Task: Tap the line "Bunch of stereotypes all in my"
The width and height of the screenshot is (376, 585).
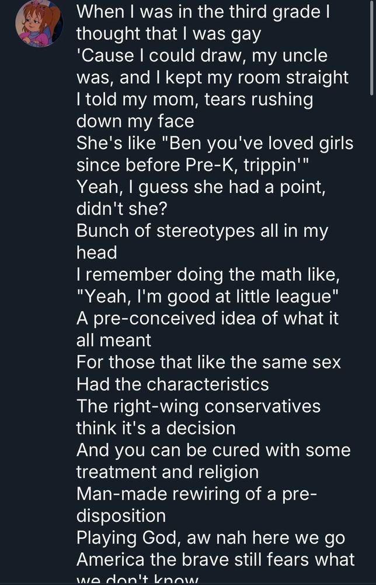Action: coord(203,231)
